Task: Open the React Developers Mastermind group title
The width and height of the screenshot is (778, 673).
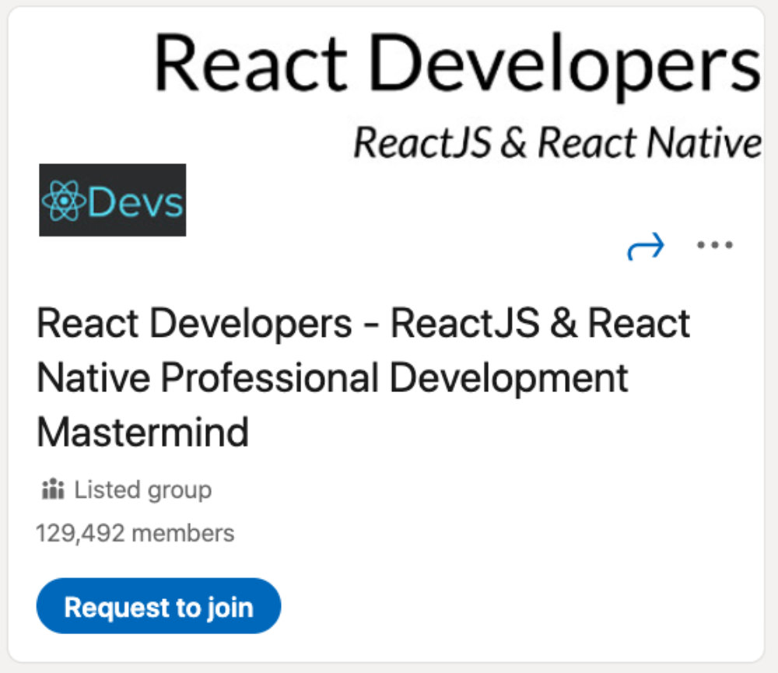Action: click(363, 377)
